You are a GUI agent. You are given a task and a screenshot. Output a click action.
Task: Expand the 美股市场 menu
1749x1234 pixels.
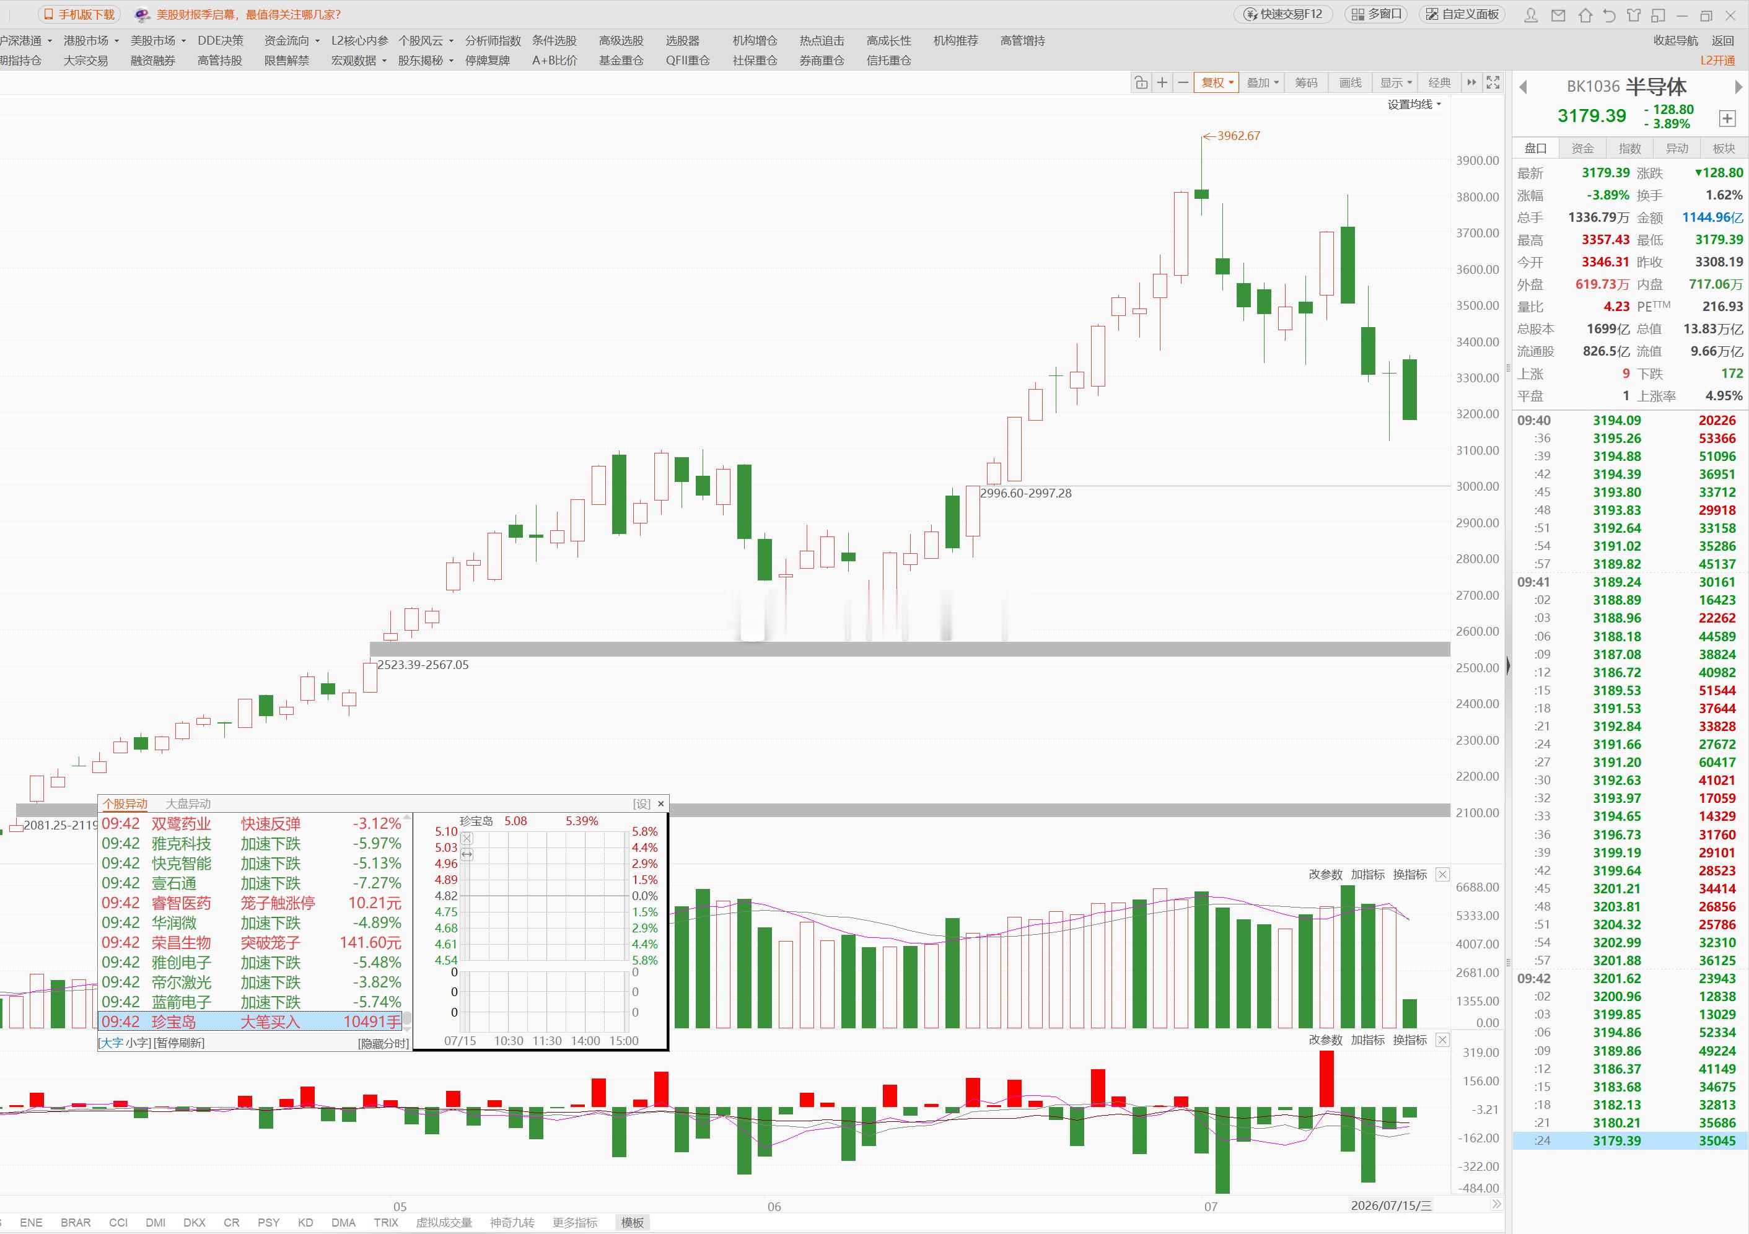pyautogui.click(x=158, y=40)
